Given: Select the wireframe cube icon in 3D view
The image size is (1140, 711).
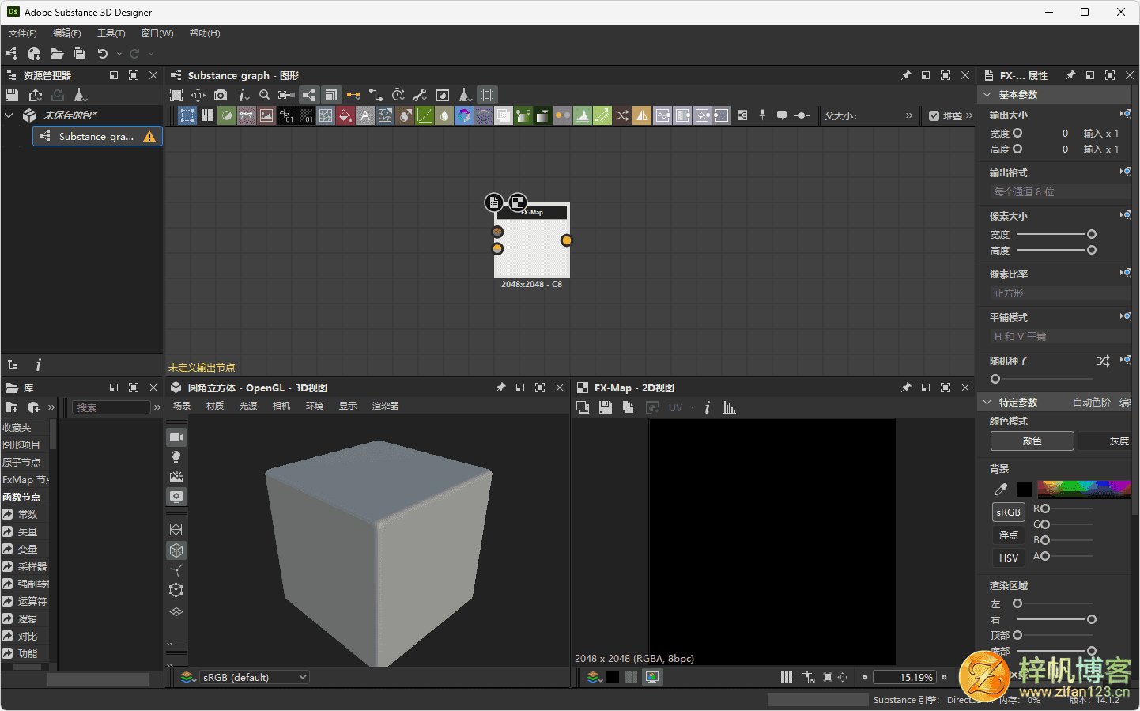Looking at the screenshot, I should [176, 590].
